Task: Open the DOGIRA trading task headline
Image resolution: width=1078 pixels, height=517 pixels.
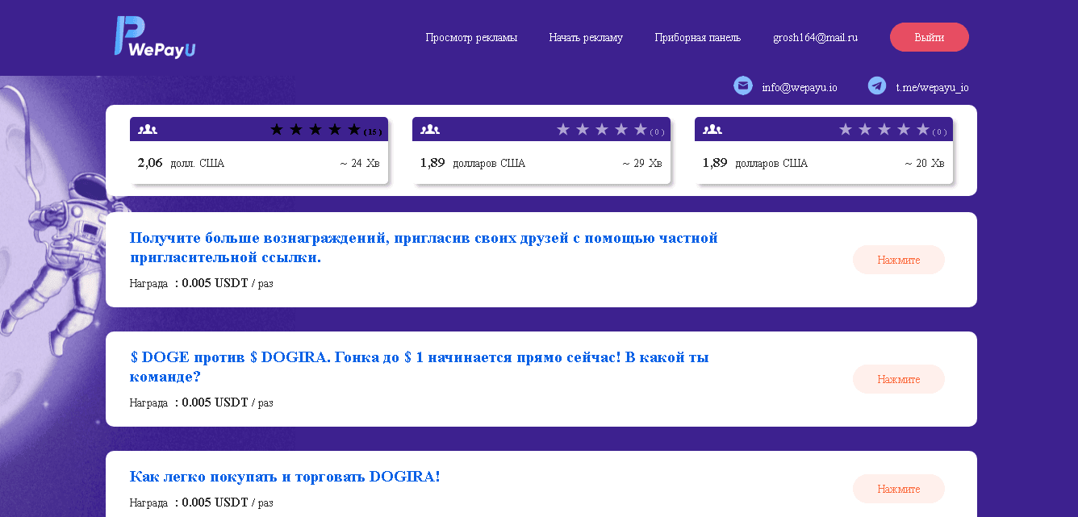Action: coord(284,476)
